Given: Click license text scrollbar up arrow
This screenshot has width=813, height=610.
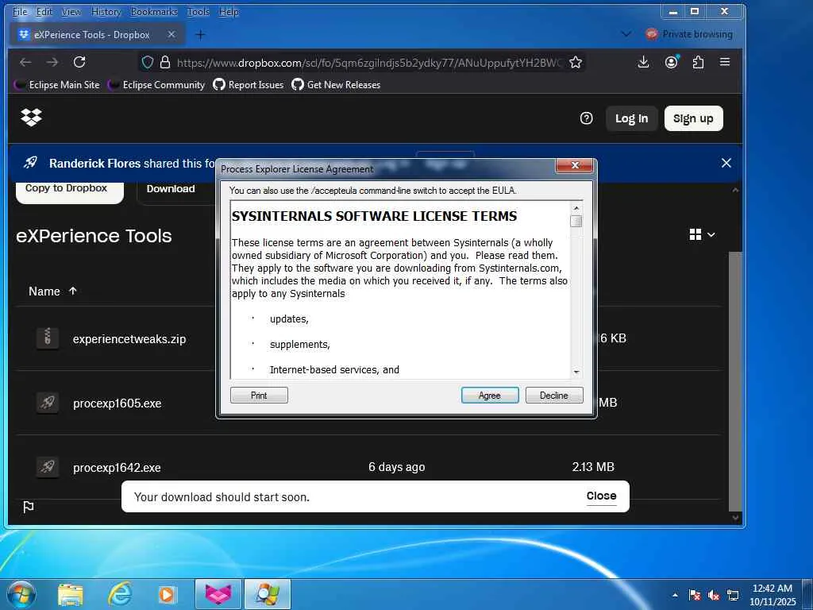Looking at the screenshot, I should click(576, 208).
